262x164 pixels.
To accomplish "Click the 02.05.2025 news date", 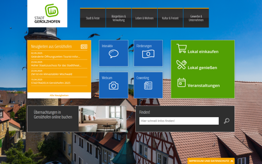I will tap(37, 53).
